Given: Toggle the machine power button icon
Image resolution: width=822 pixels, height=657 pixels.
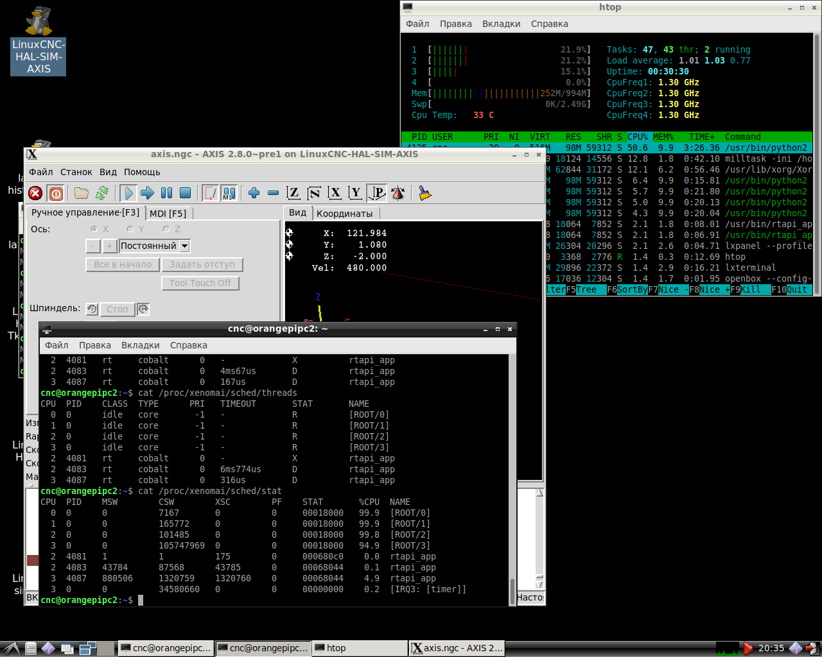Looking at the screenshot, I should pyautogui.click(x=56, y=193).
